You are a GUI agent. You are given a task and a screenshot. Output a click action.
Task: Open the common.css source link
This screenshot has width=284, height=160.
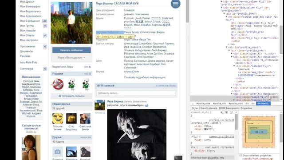pos(221,136)
